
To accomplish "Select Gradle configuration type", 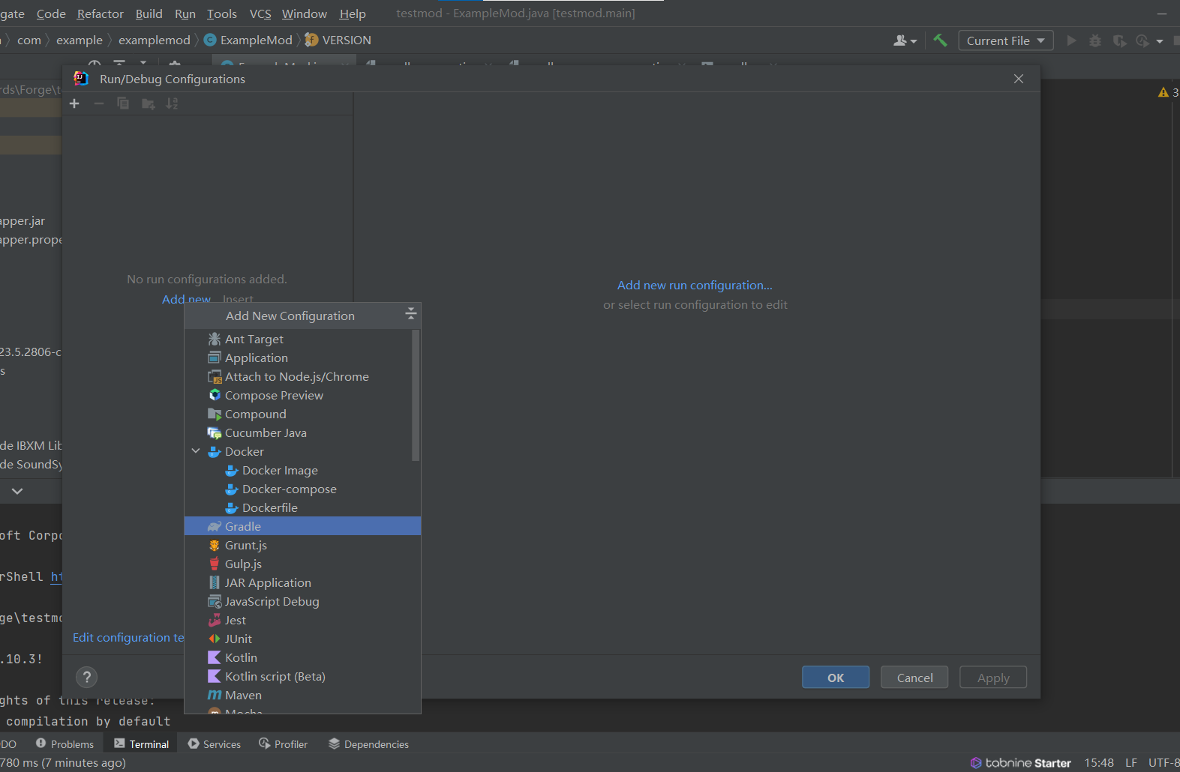I will pyautogui.click(x=302, y=526).
